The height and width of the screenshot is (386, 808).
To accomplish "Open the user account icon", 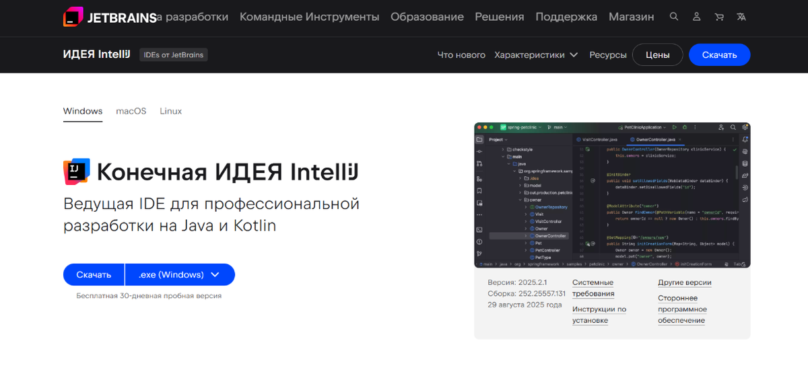I will coord(697,17).
